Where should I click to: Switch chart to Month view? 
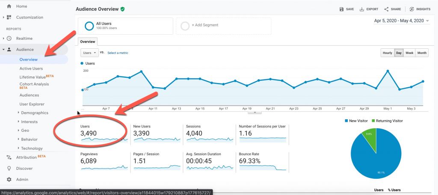[x=422, y=53]
